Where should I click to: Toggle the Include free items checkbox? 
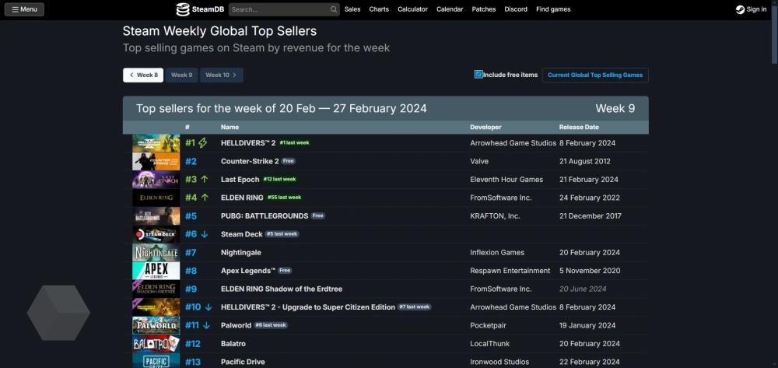(478, 75)
